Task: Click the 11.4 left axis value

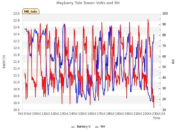Action: (x=16, y=69)
